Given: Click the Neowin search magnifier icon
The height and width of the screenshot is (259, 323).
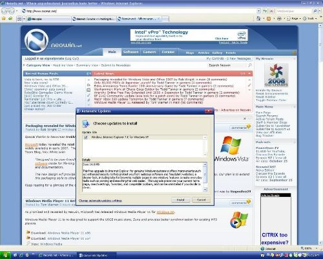Looking at the screenshot, I should [x=250, y=65].
